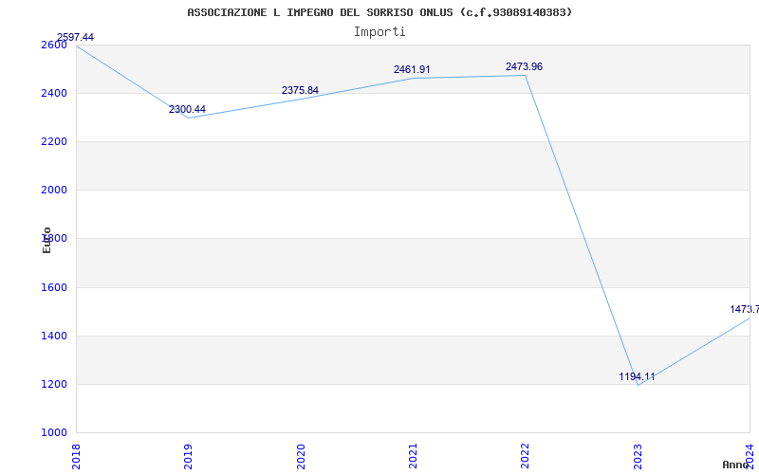Click the 2018 x-axis year label
Image resolution: width=759 pixels, height=474 pixels.
[76, 456]
